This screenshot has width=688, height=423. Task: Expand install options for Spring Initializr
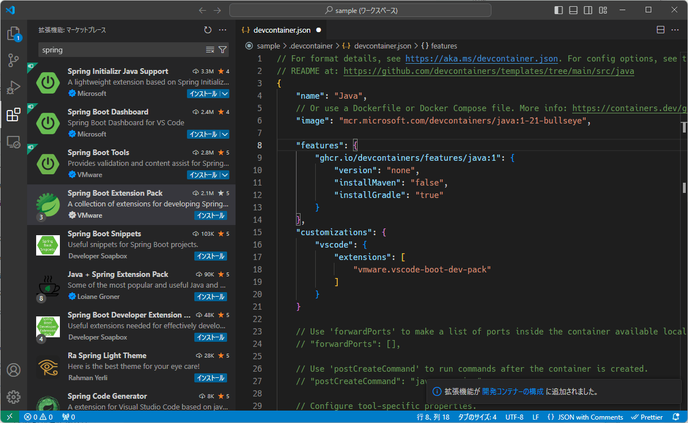[224, 94]
